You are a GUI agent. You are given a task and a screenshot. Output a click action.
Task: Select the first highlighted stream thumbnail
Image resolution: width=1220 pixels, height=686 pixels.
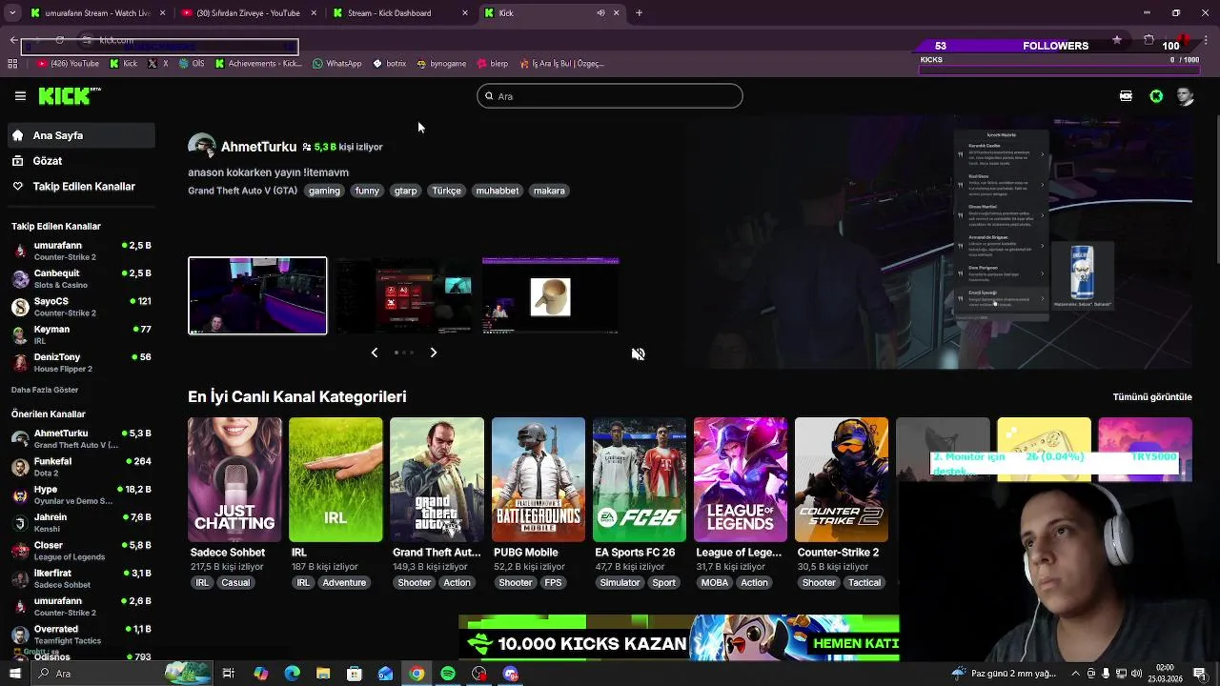click(x=257, y=295)
